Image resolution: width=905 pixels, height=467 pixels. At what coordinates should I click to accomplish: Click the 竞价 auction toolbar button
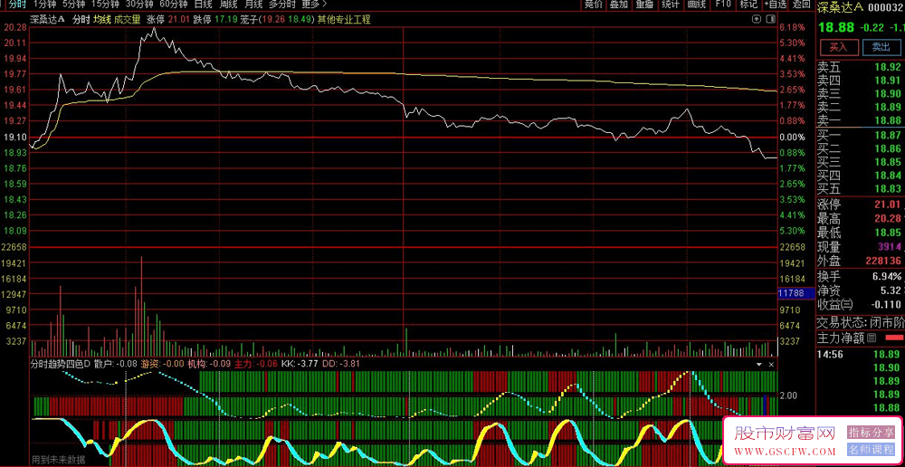click(594, 4)
